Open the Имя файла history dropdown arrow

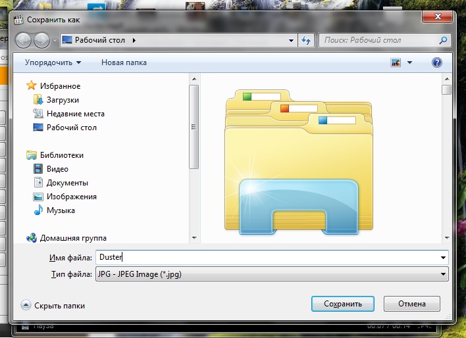(x=443, y=258)
